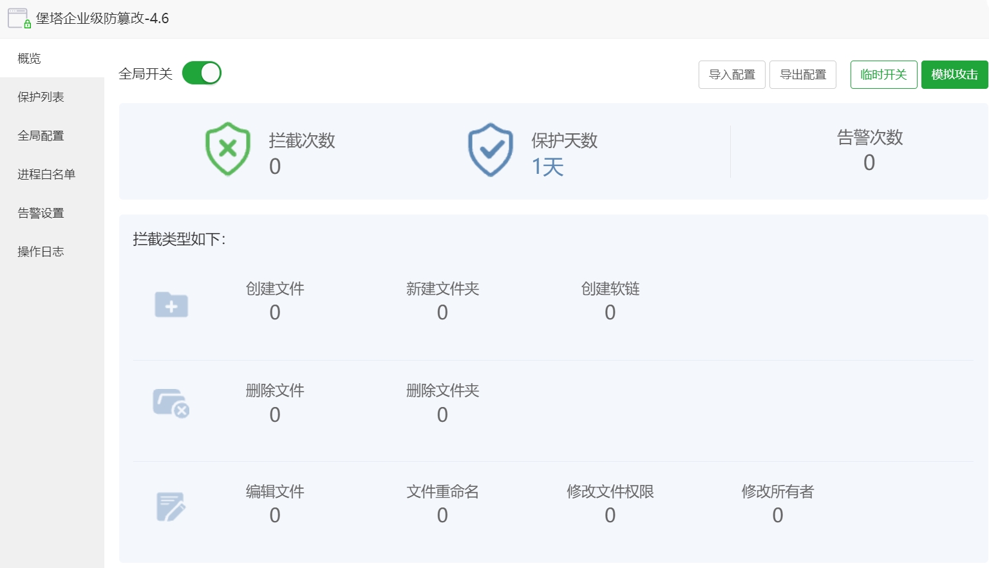Click the green shield X interception icon
The height and width of the screenshot is (568, 989).
[227, 149]
